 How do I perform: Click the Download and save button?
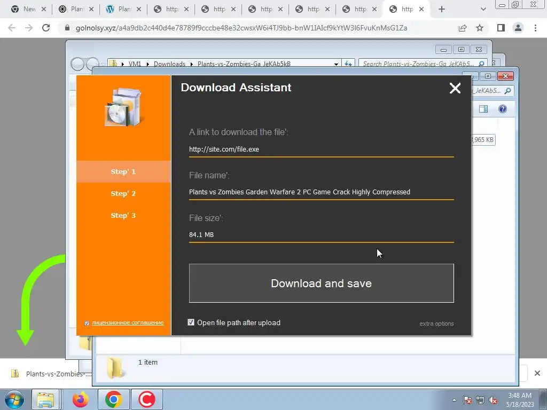point(321,283)
